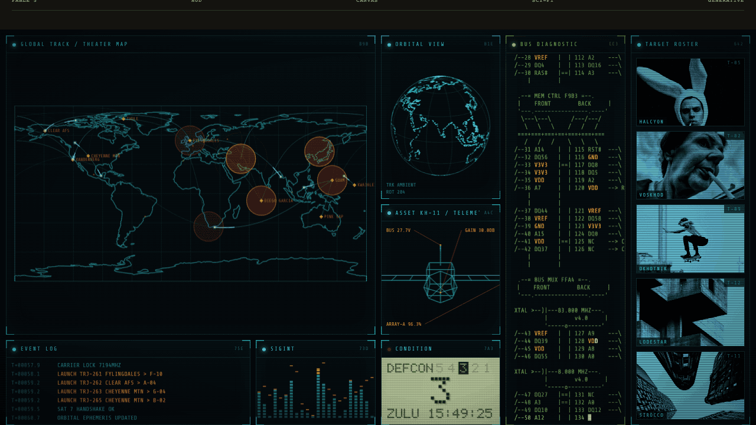Click the T-09 tag on OKHOTNIK thumbnail
Viewport: 756px width, 425px height.
point(734,209)
